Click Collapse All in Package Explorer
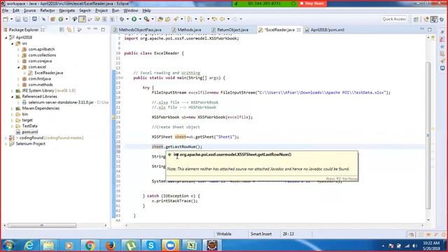Viewport: 448px width, 252px height. pos(62,29)
